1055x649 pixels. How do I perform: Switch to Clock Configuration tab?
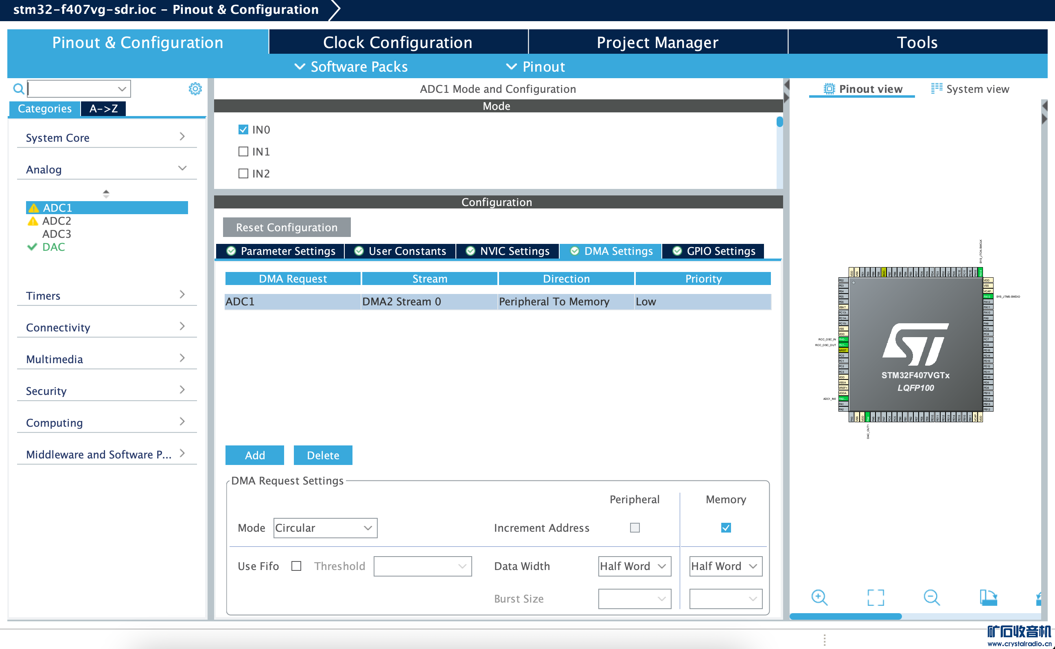pos(398,42)
